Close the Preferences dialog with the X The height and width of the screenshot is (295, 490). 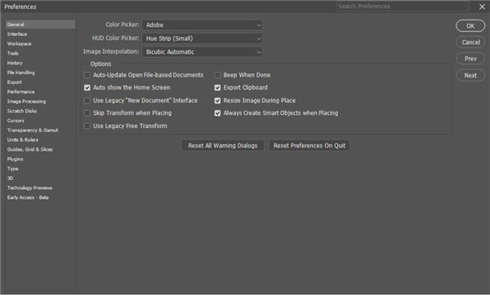click(x=482, y=7)
